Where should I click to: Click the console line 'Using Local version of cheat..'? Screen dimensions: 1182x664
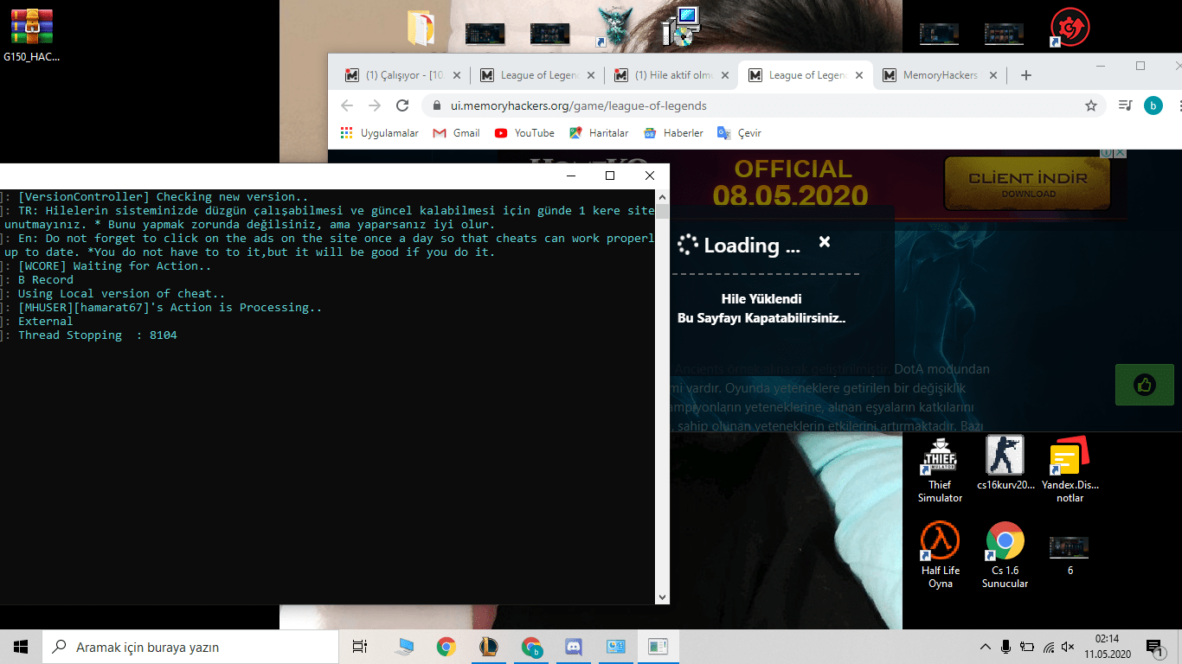(122, 294)
